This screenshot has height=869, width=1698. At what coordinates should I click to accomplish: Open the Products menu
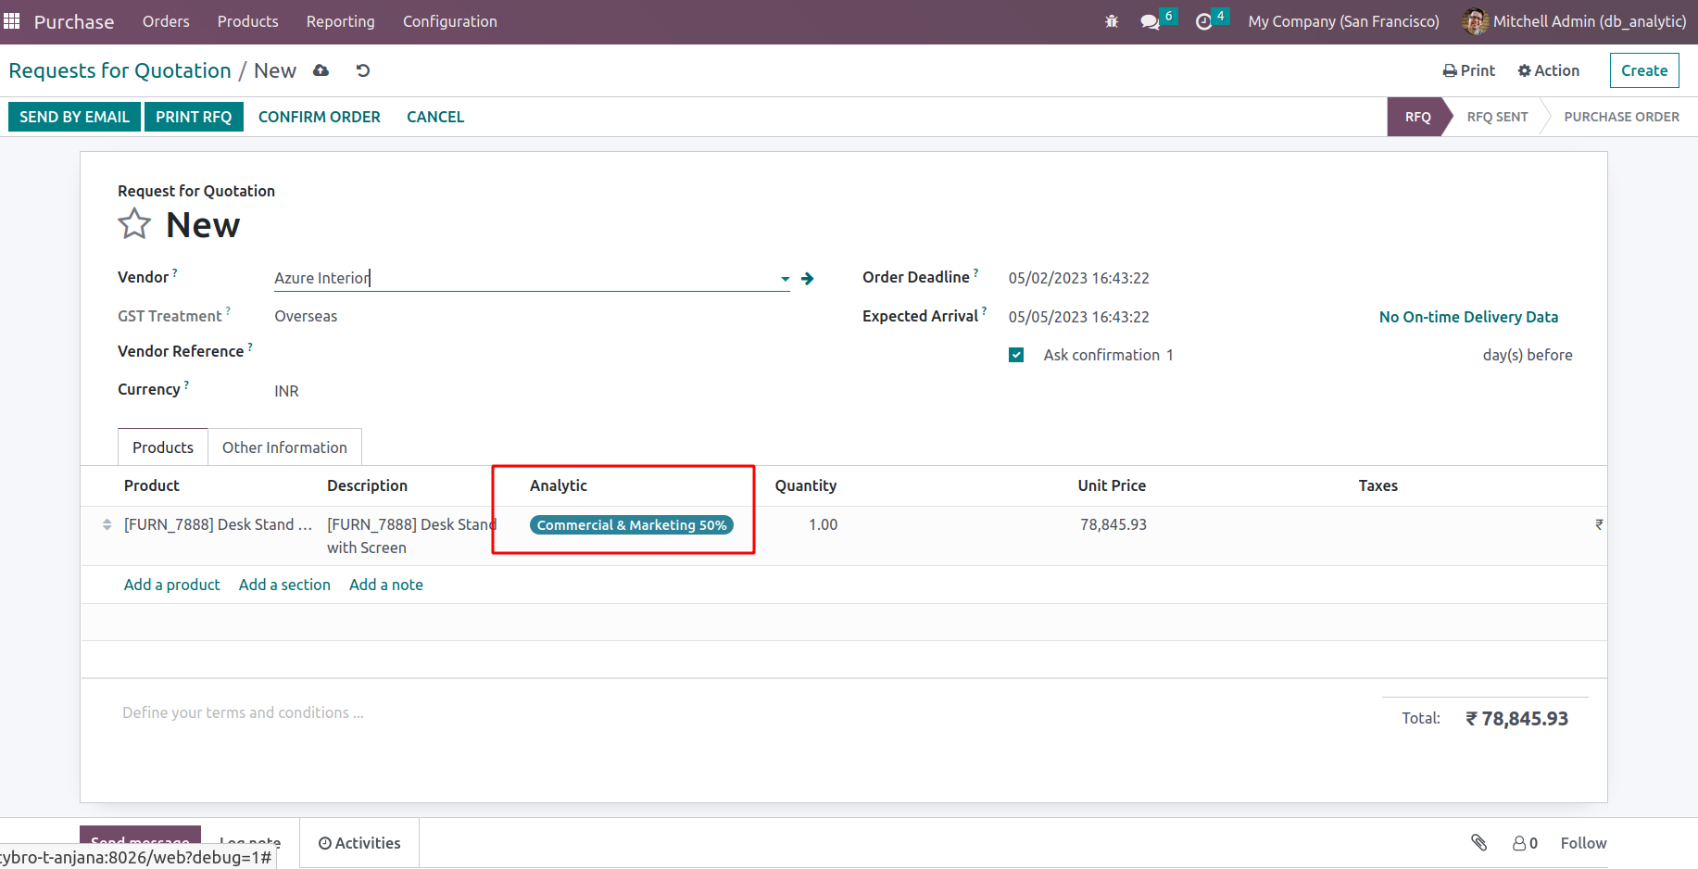tap(247, 21)
